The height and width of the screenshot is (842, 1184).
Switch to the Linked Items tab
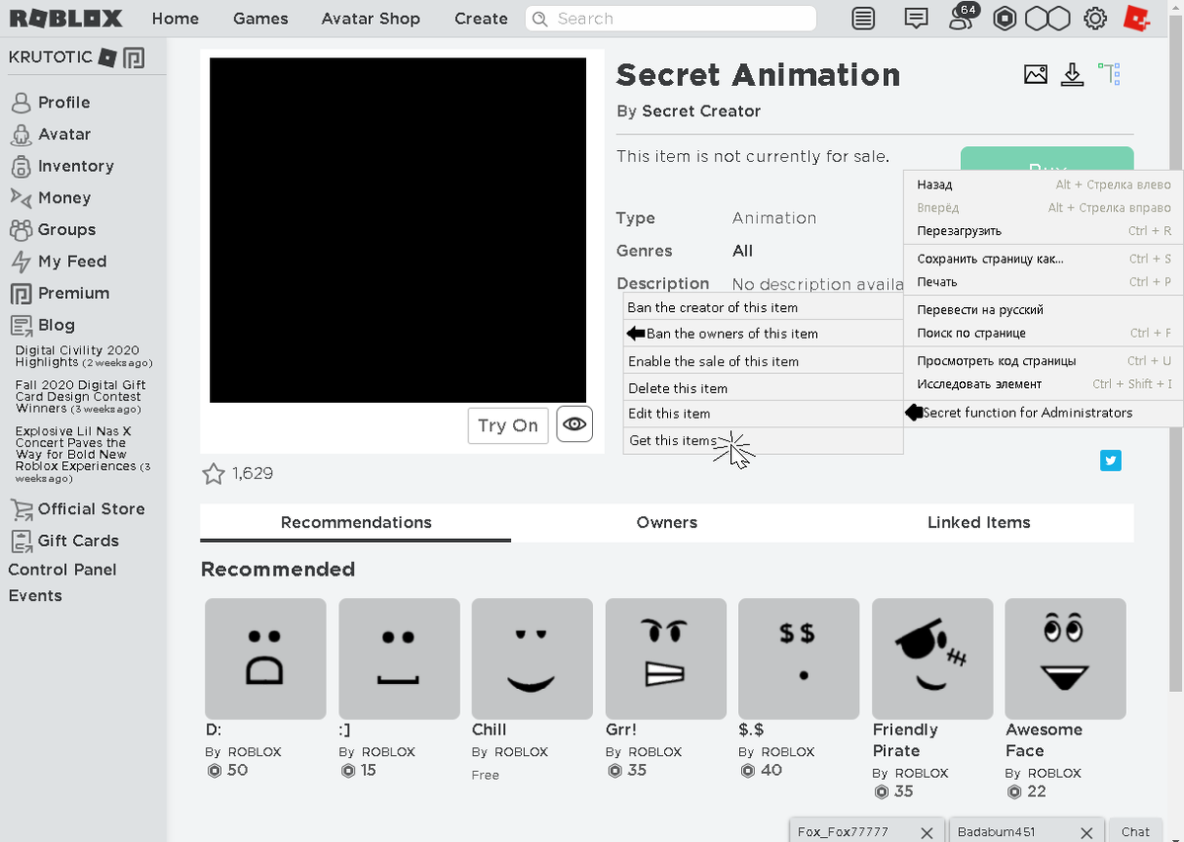pyautogui.click(x=979, y=522)
